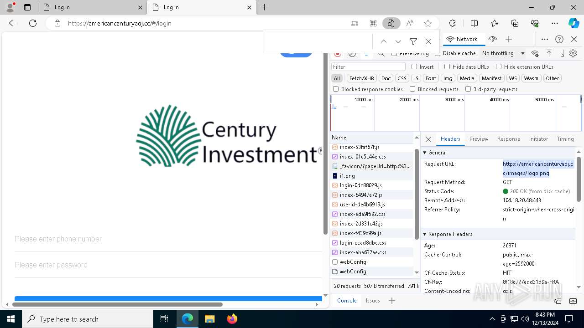Open Network conditions settings
The width and height of the screenshot is (584, 328).
(535, 53)
